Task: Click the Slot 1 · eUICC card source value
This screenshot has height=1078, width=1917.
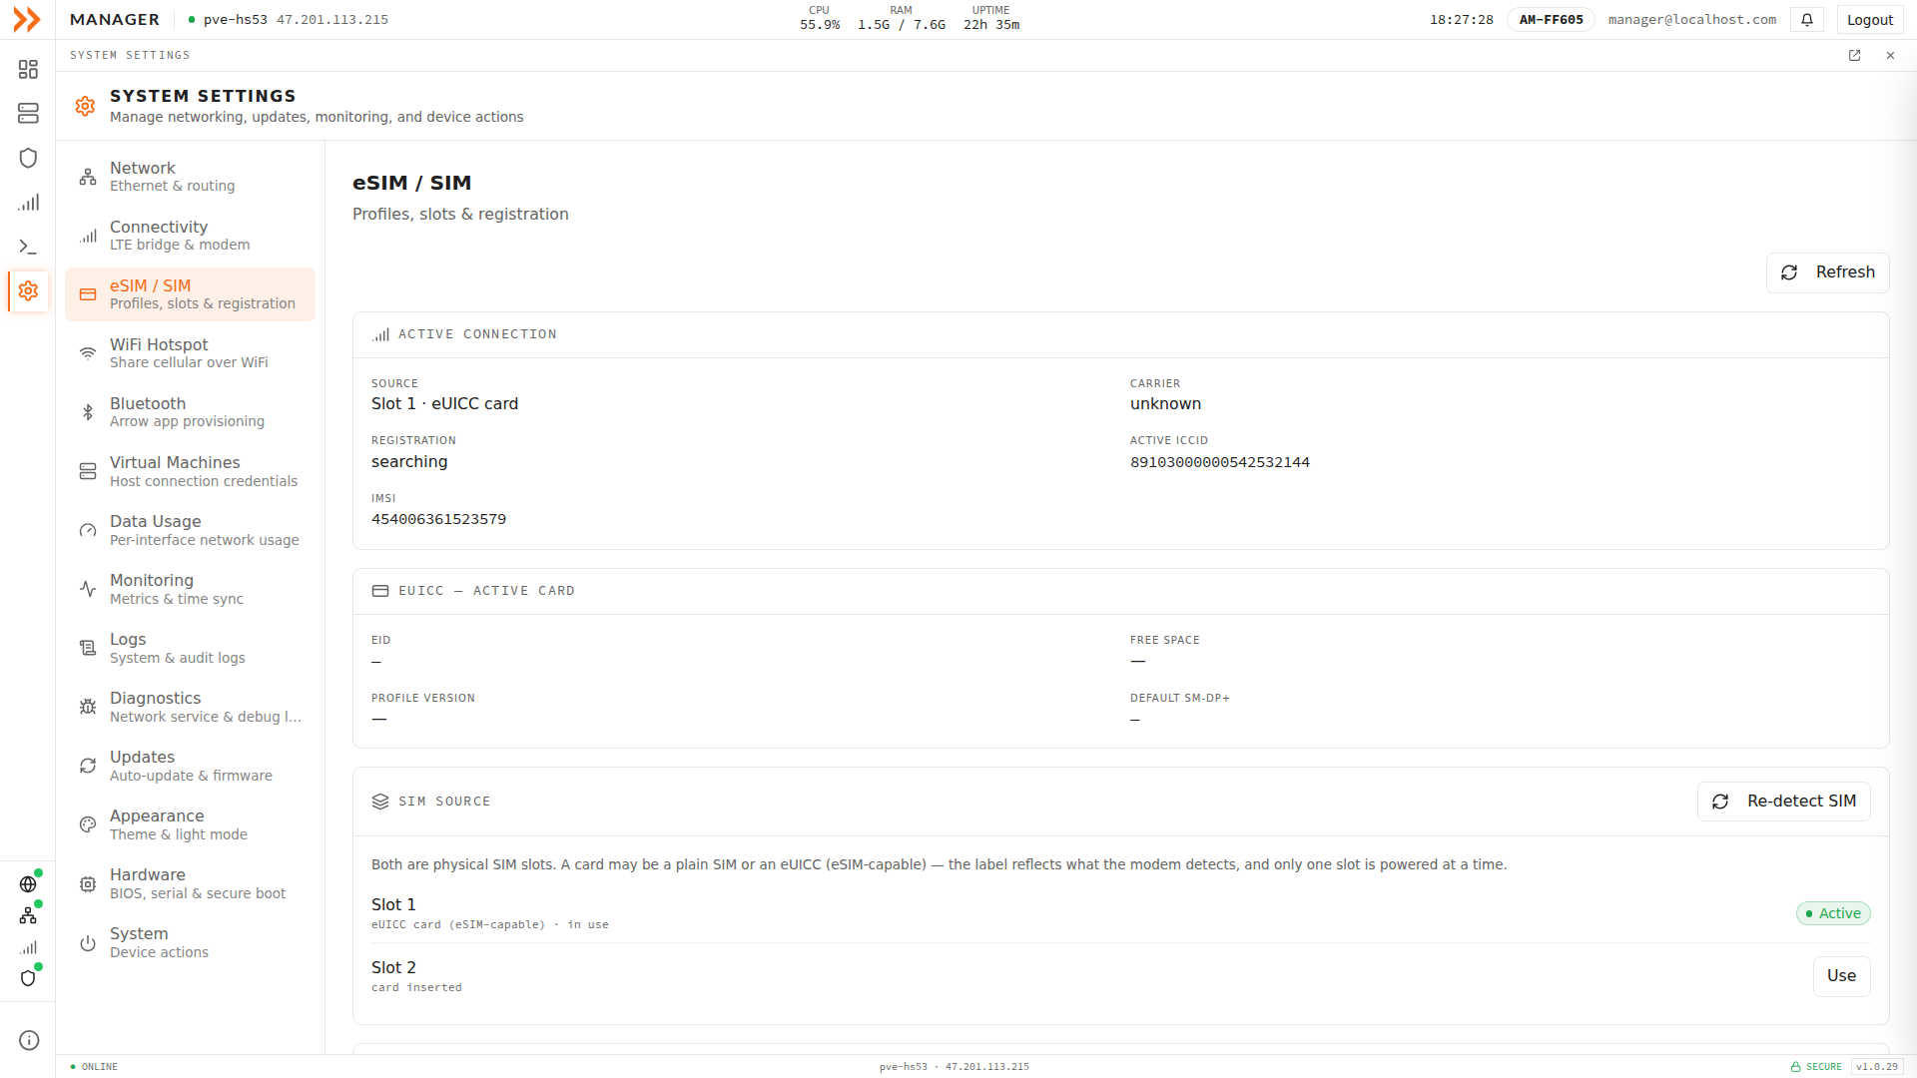Action: tap(444, 403)
